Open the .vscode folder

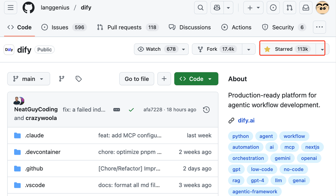click(x=35, y=185)
